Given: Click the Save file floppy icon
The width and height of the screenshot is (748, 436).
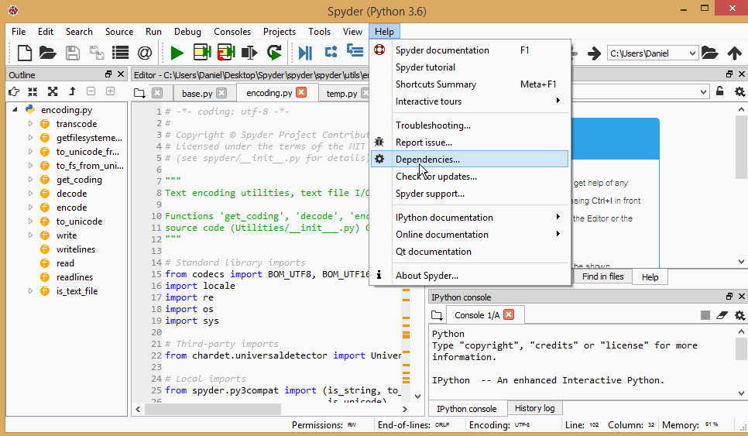Looking at the screenshot, I should [73, 53].
